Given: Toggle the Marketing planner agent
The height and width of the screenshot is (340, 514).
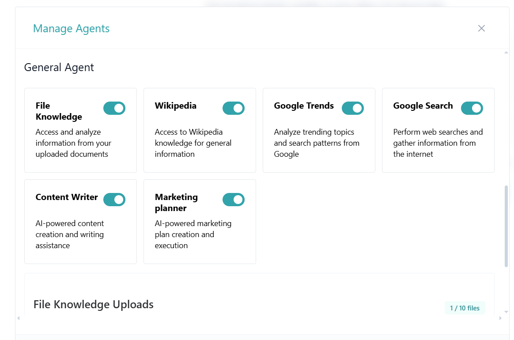Looking at the screenshot, I should click(x=234, y=200).
